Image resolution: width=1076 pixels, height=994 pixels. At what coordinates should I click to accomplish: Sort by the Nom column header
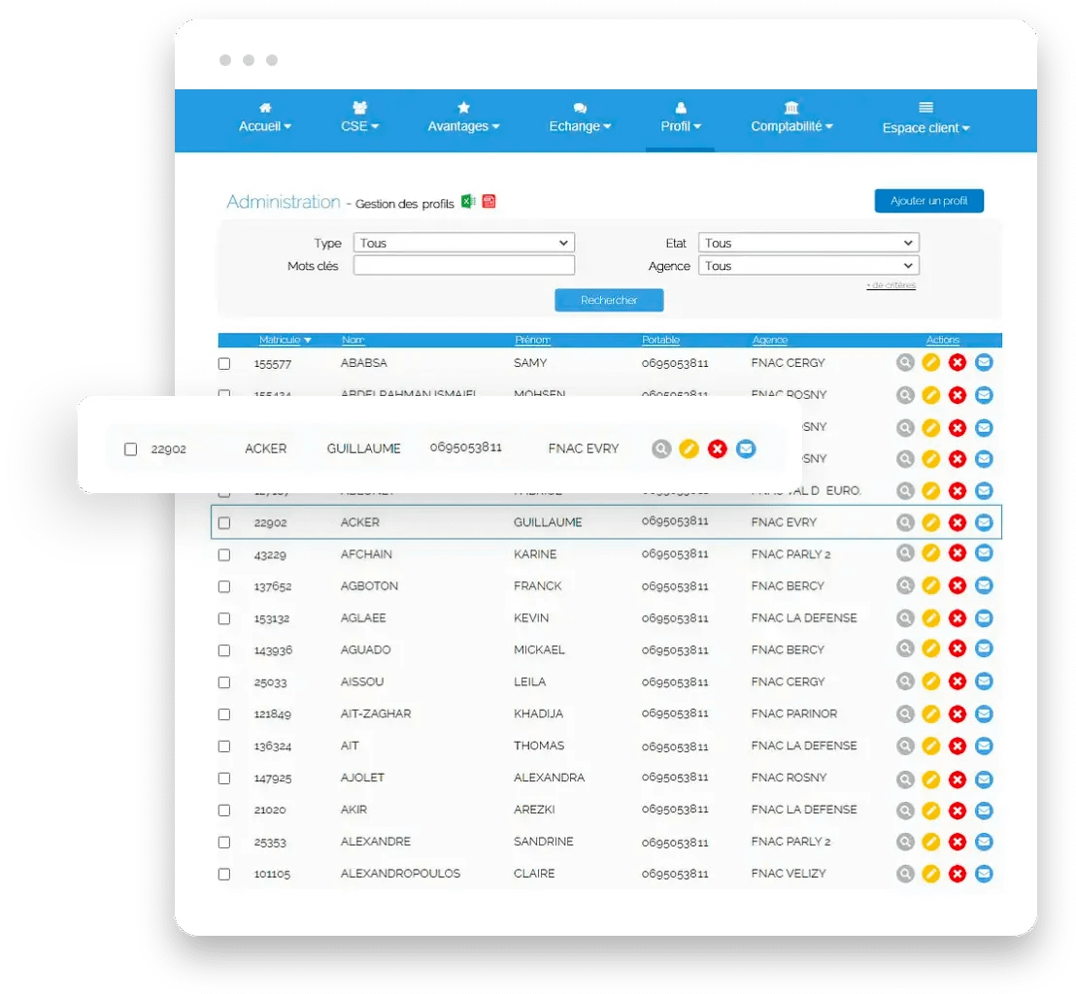(353, 340)
